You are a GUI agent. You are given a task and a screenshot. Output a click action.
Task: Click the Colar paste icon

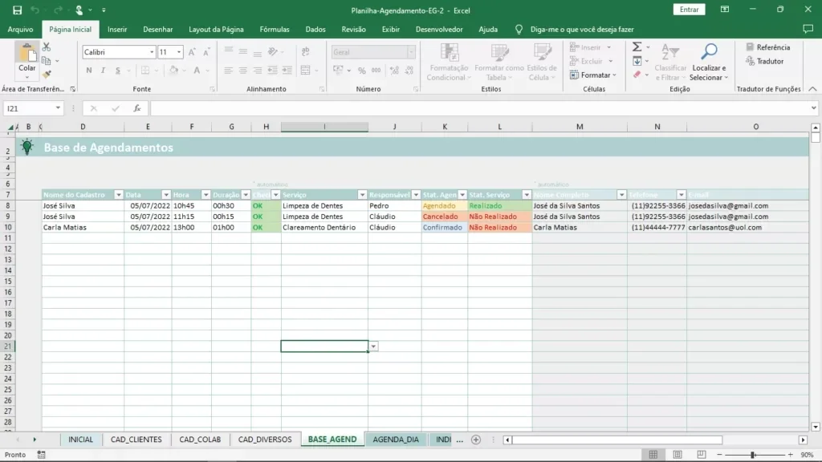[27, 54]
